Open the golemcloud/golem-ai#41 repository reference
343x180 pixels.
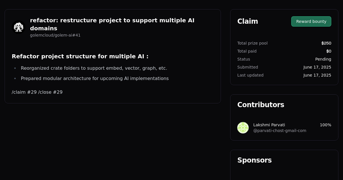coord(55,35)
